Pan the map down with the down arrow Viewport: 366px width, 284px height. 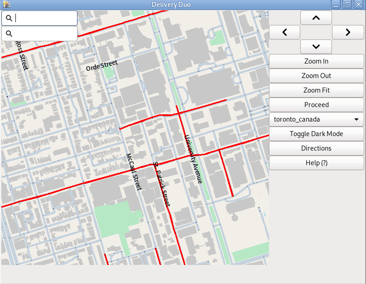click(316, 47)
